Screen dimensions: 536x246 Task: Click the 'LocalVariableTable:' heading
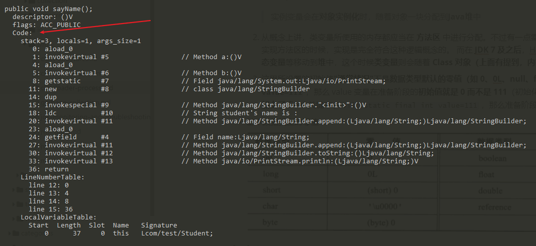pos(58,217)
